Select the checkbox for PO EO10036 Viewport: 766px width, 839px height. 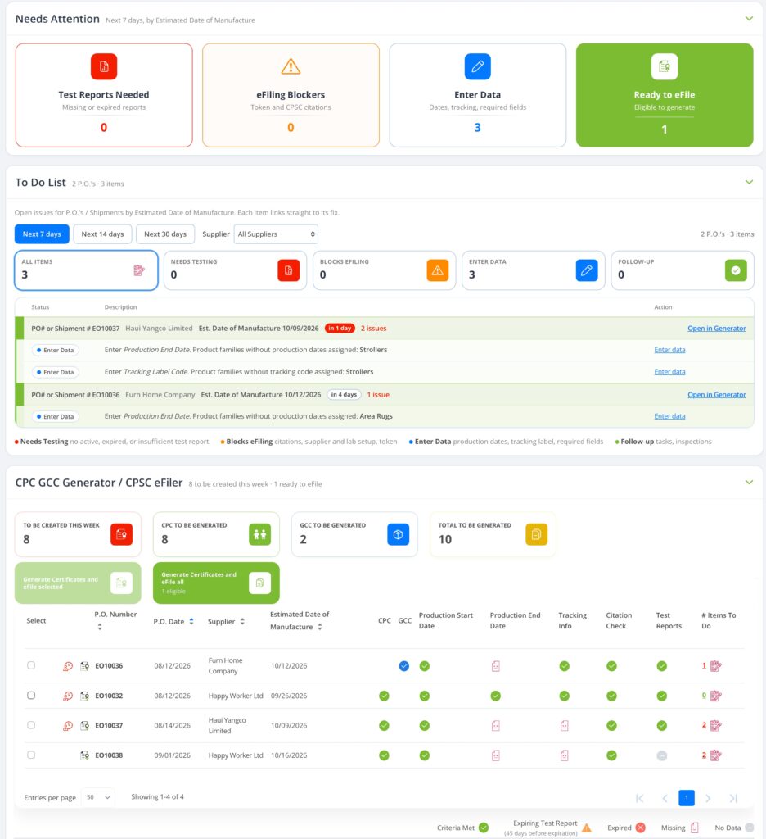click(31, 665)
